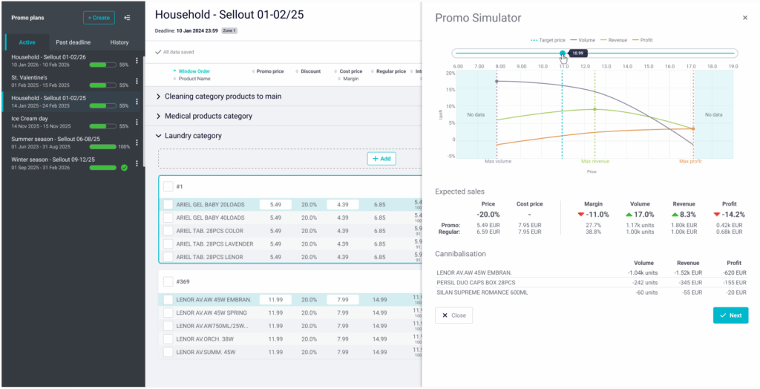Viewport: 760px width, 389px height.
Task: Tick the LENOR AV.AW 45W SPRING checkbox
Action: (168, 313)
